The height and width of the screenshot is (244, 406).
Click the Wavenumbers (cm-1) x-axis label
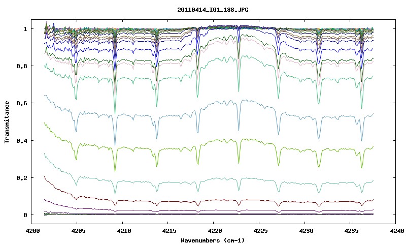click(x=213, y=240)
